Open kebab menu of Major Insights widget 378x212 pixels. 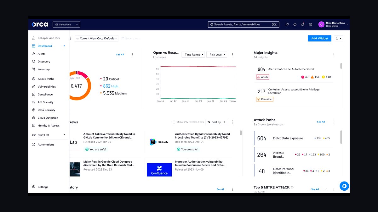tap(333, 55)
